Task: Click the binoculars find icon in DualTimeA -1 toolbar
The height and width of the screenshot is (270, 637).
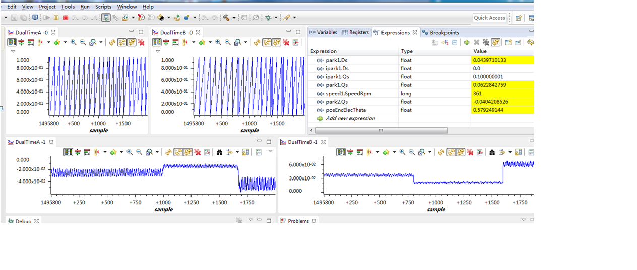Action: [x=219, y=152]
